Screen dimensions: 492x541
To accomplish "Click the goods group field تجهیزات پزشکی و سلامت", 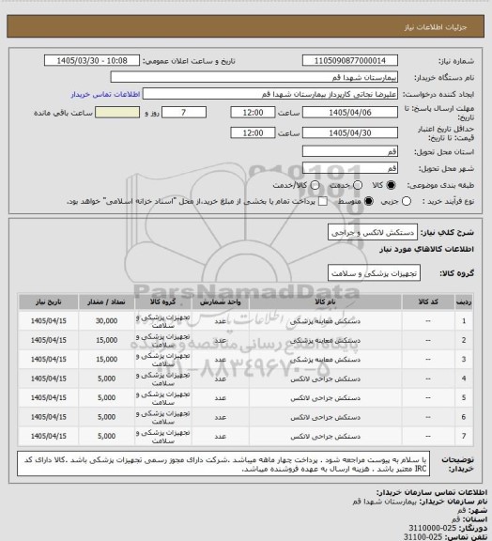I will (374, 273).
